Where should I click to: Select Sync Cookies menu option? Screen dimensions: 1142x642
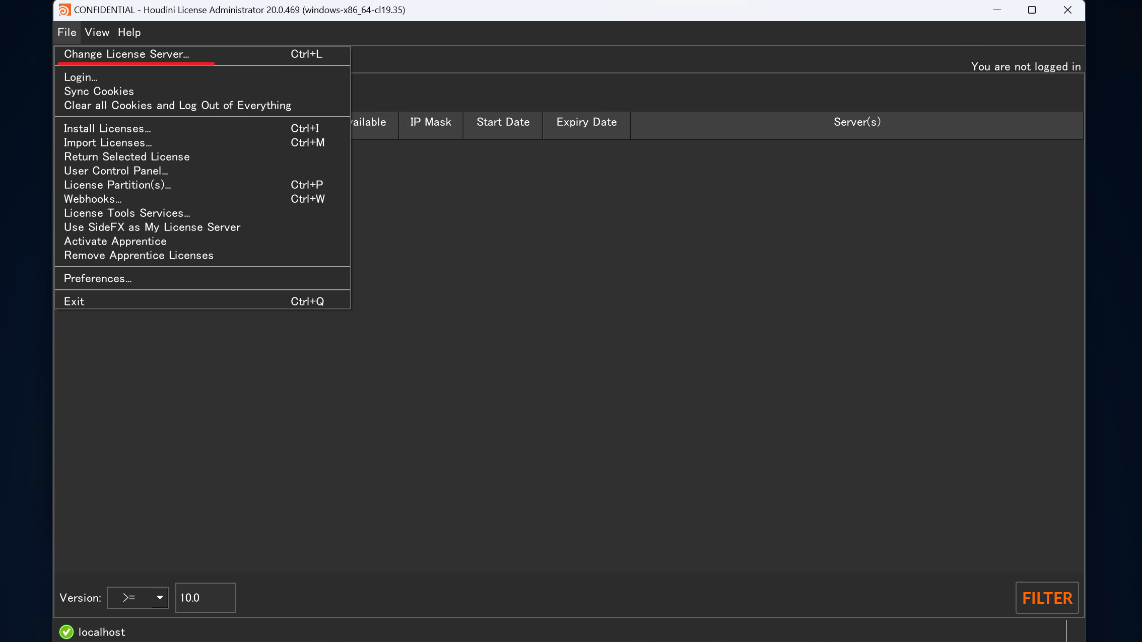click(x=99, y=92)
